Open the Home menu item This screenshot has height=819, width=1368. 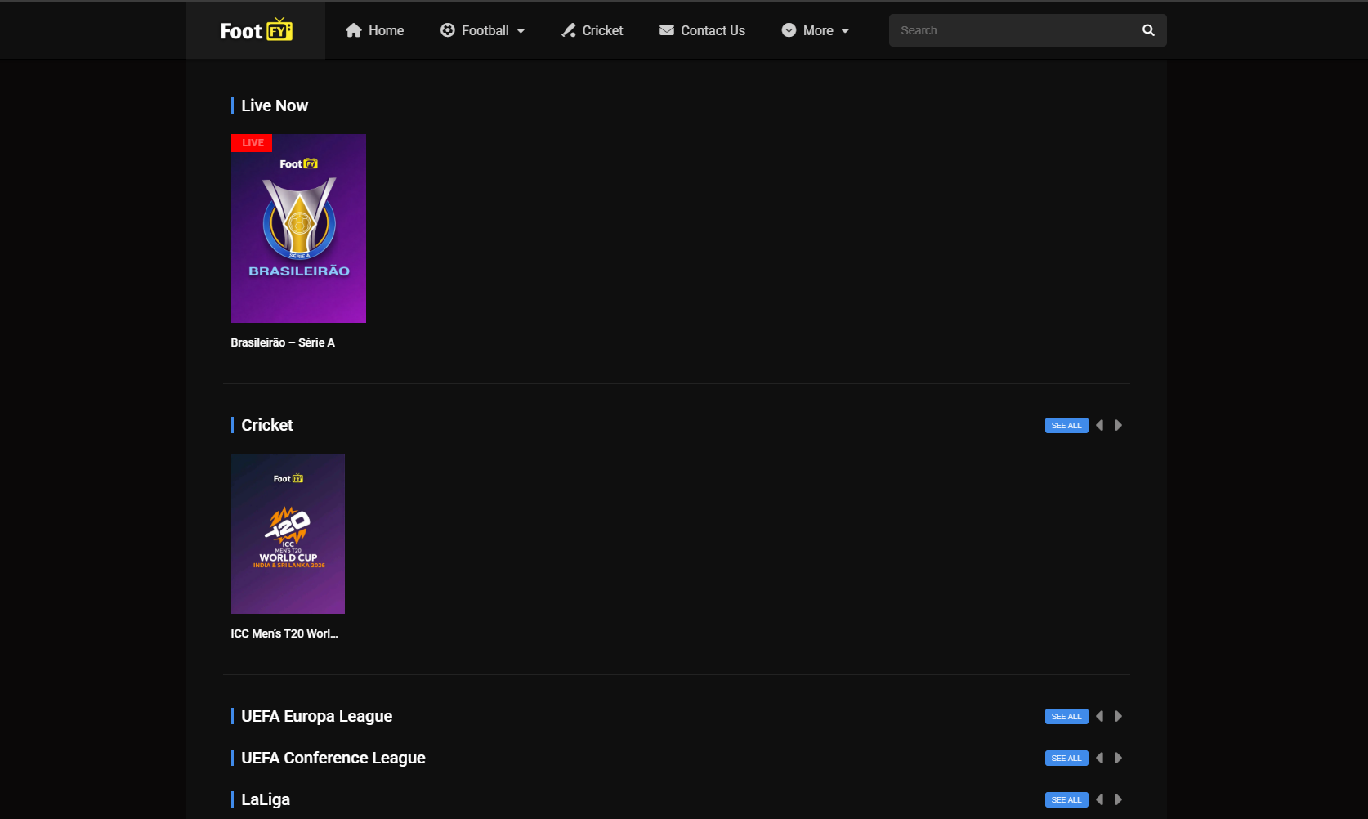point(374,30)
